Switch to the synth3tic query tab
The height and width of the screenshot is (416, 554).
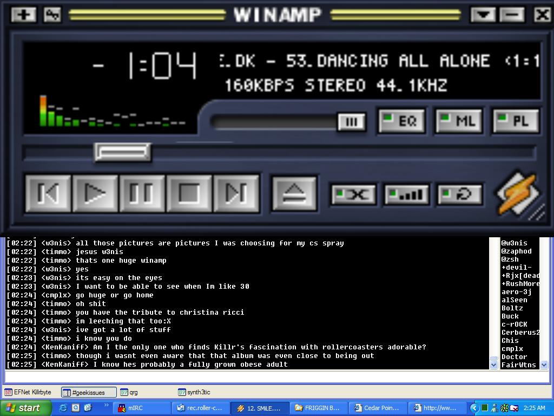coord(194,392)
